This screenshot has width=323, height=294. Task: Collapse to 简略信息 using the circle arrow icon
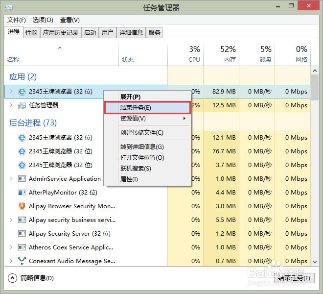[12, 278]
